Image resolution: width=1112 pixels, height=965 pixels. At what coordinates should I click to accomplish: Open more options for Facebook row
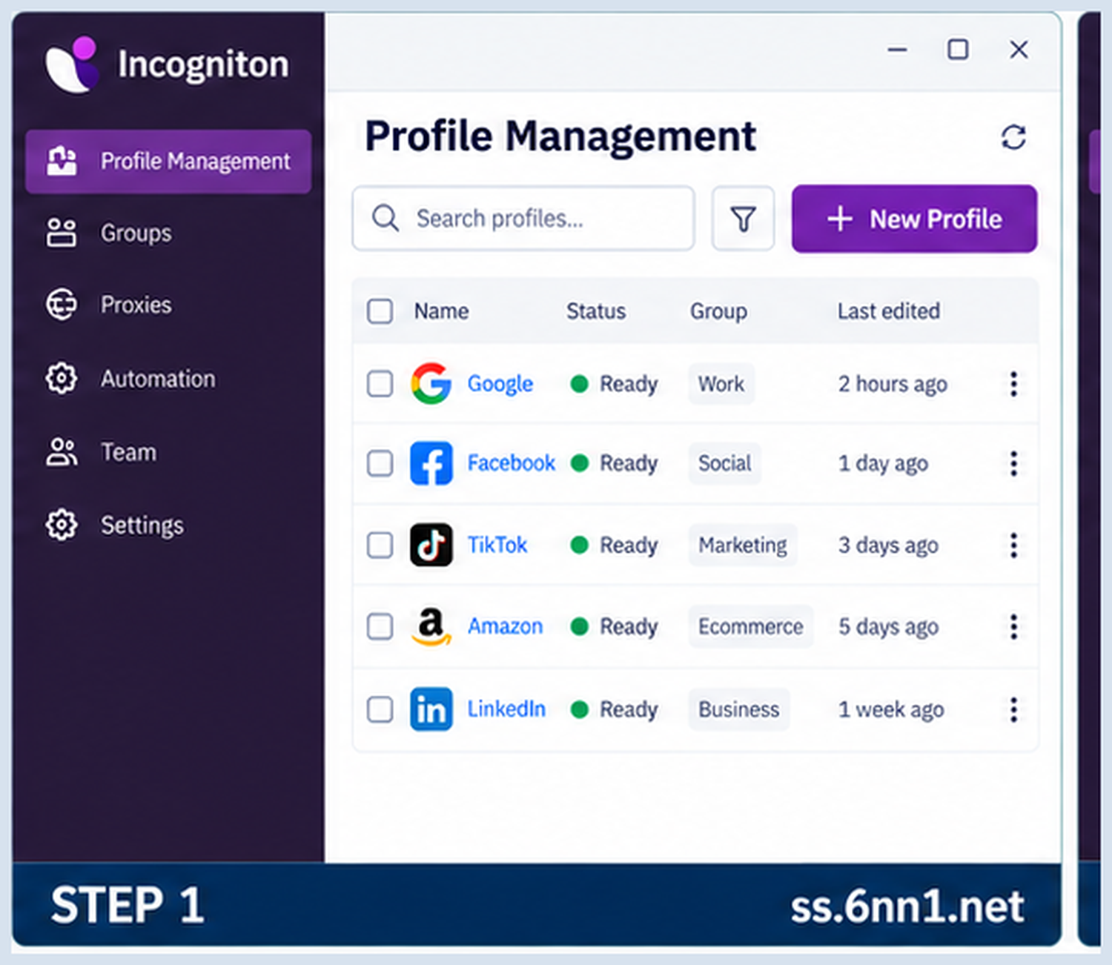point(1013,463)
